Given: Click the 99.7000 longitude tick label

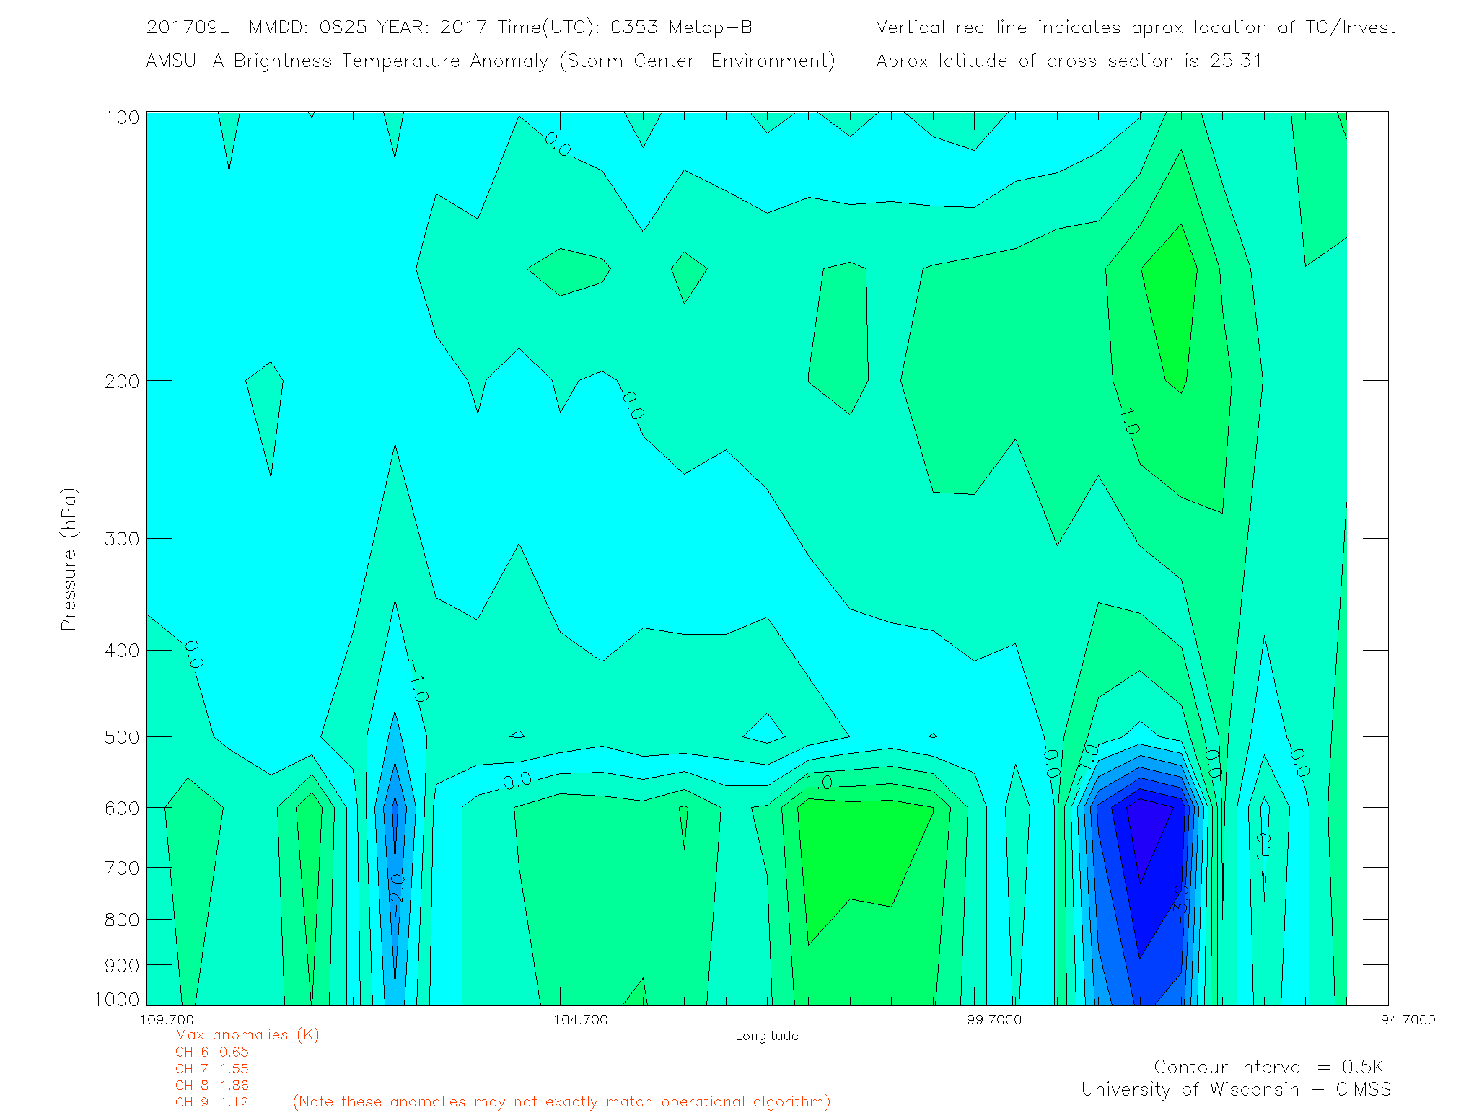Looking at the screenshot, I should pos(994,1020).
